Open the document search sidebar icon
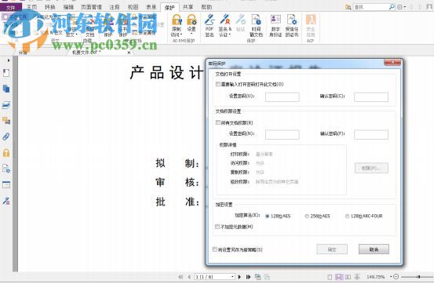This screenshot has width=434, height=284. pos(6,169)
